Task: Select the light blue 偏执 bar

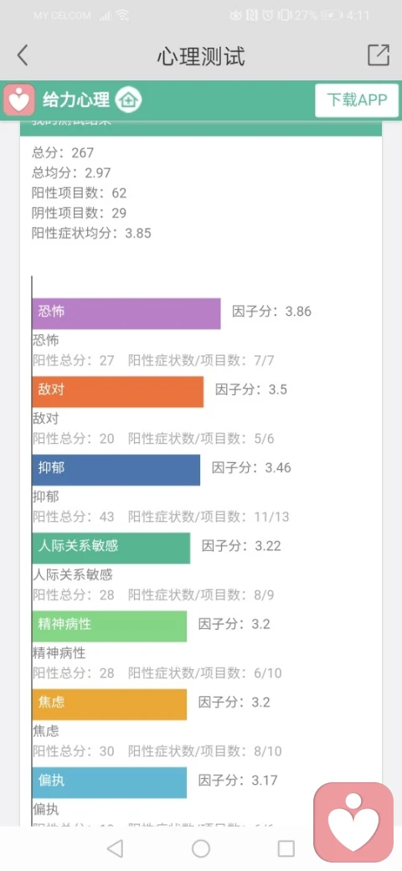Action: (x=110, y=783)
